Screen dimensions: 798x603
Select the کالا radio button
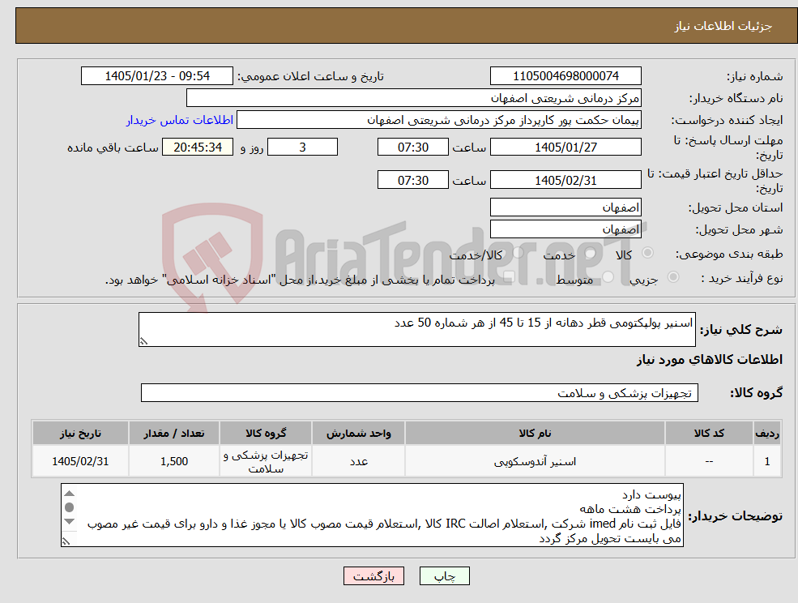pos(648,253)
